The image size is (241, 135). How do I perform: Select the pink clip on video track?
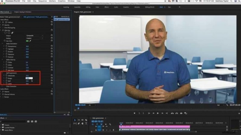155,127
